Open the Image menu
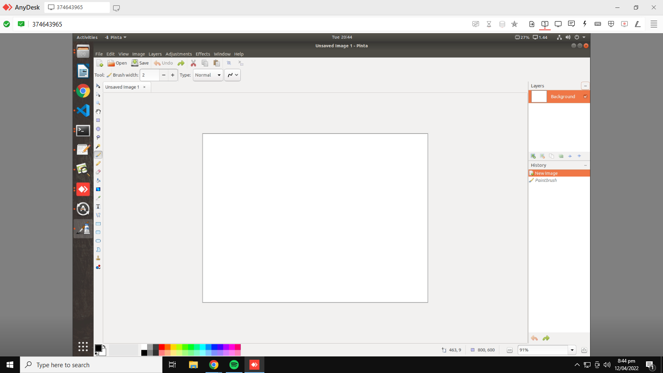 [138, 54]
